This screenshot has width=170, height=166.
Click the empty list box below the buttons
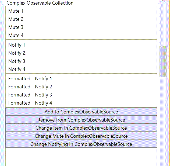click(81, 157)
